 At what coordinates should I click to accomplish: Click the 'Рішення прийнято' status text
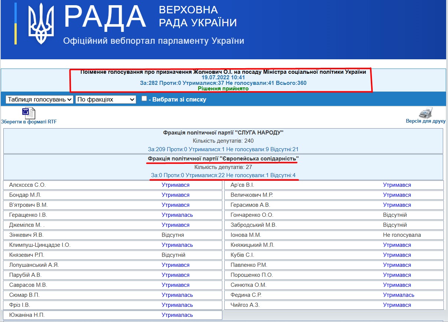[223, 89]
